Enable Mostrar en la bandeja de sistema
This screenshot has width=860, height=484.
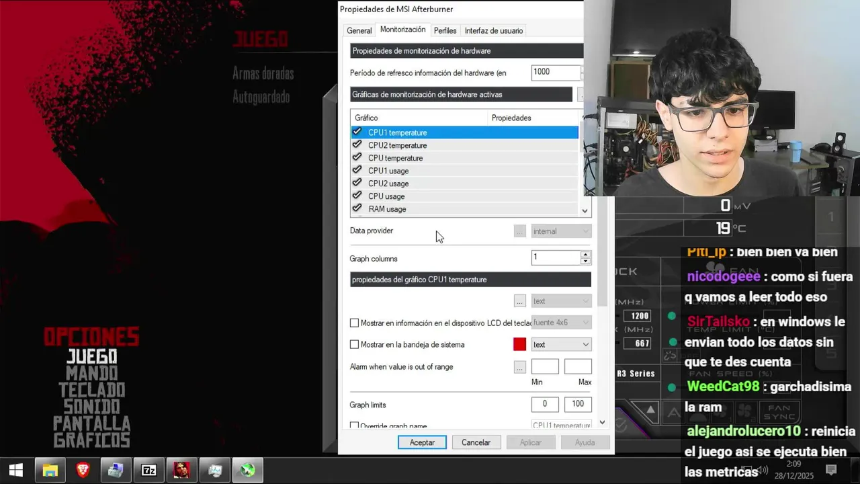pyautogui.click(x=354, y=344)
